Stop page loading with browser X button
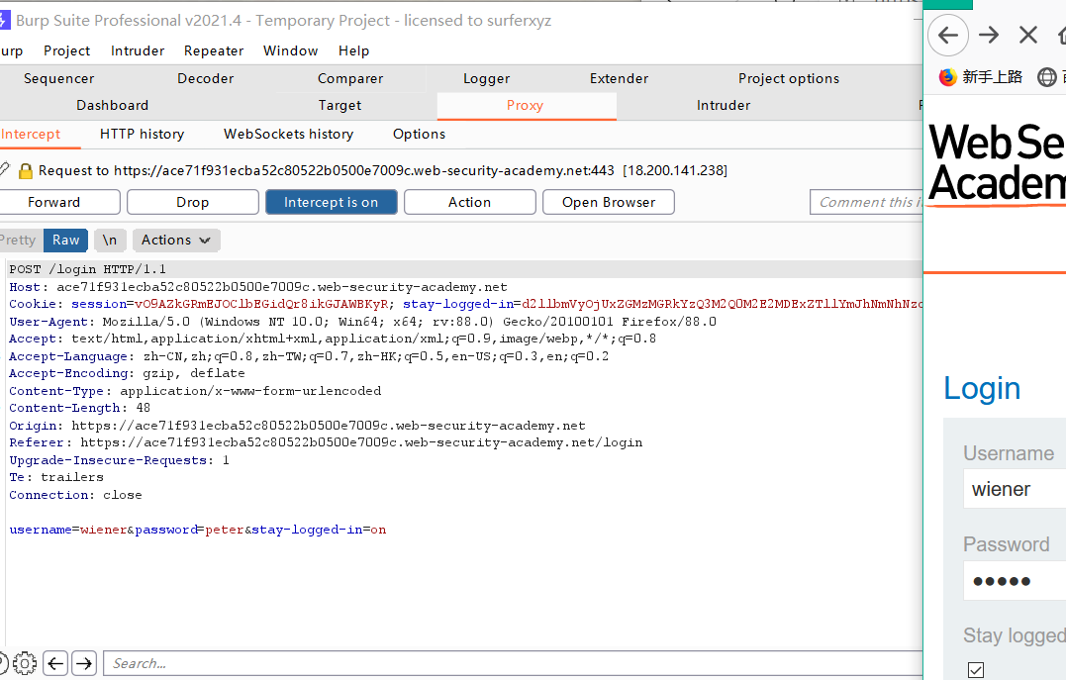The height and width of the screenshot is (680, 1066). click(x=1028, y=35)
